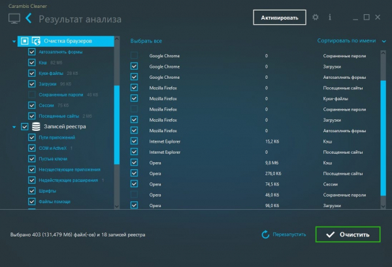Select the Посещенные сайты item in left tree

[59, 116]
